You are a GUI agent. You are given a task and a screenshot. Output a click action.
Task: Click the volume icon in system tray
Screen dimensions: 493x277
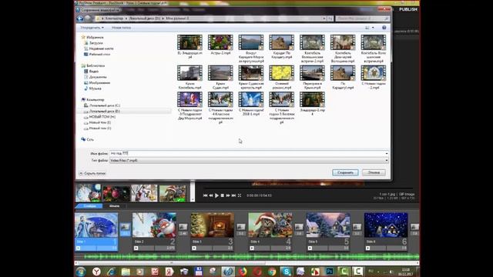tap(391, 272)
